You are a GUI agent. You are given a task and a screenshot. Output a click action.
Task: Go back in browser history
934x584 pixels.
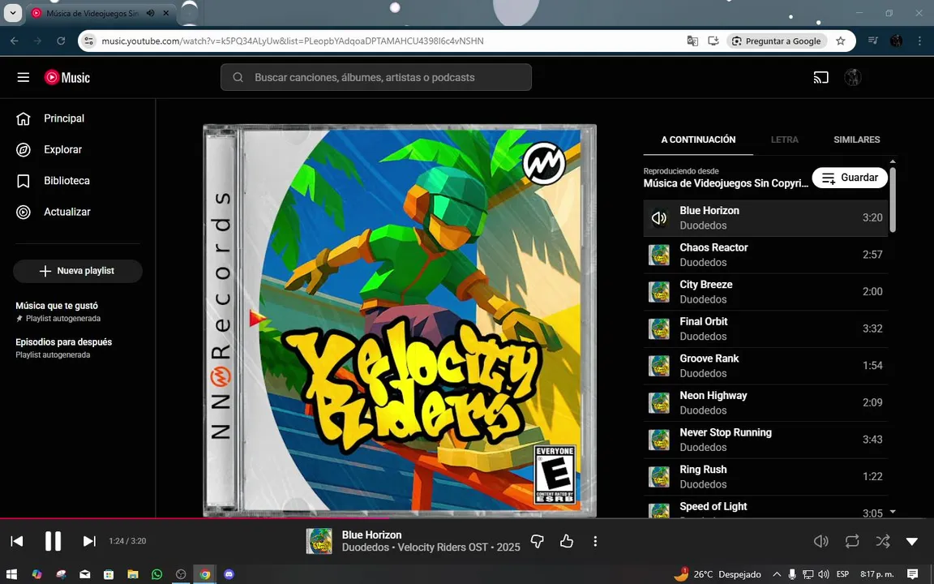15,41
